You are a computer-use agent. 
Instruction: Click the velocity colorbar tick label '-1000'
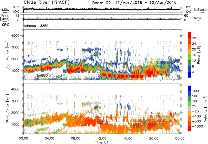coord(197,126)
